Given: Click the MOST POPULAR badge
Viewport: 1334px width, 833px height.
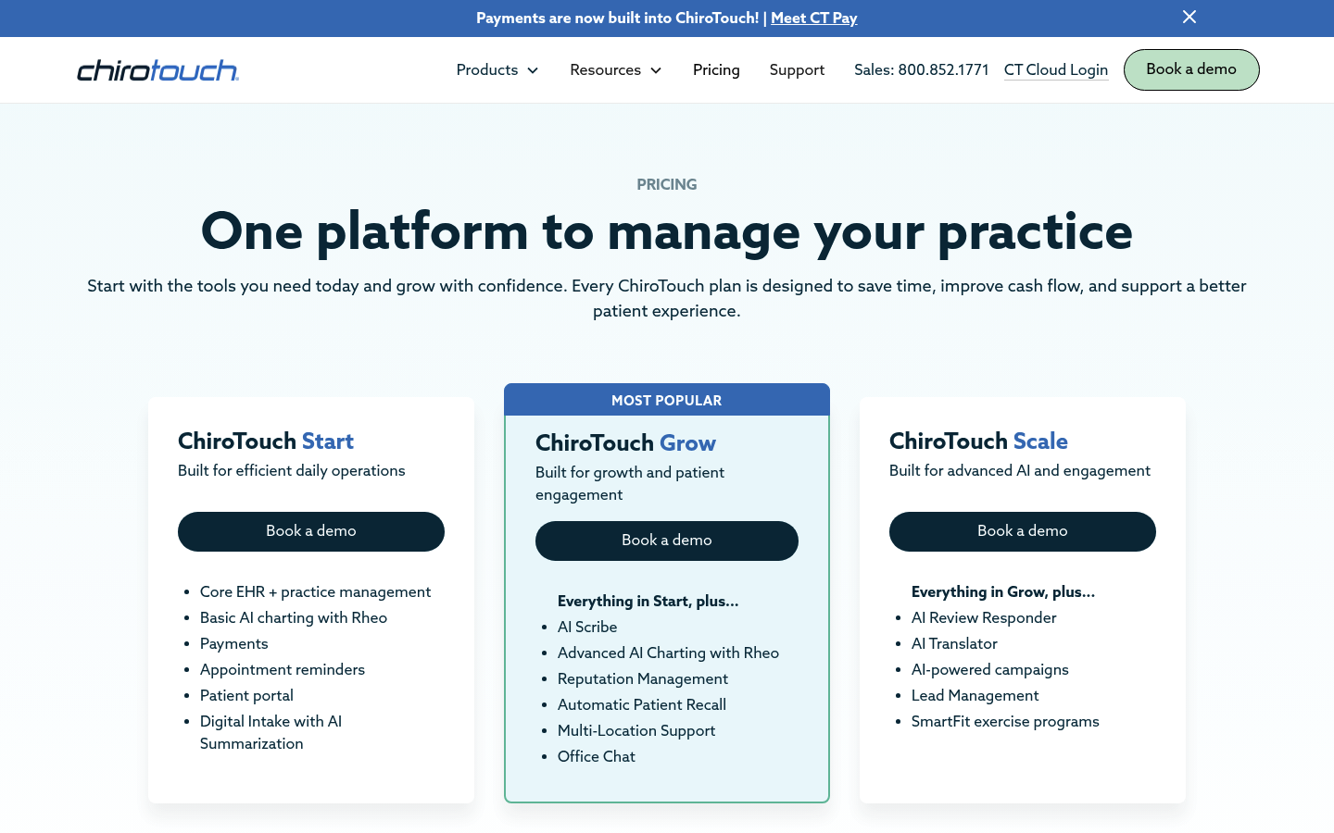Looking at the screenshot, I should tap(667, 400).
